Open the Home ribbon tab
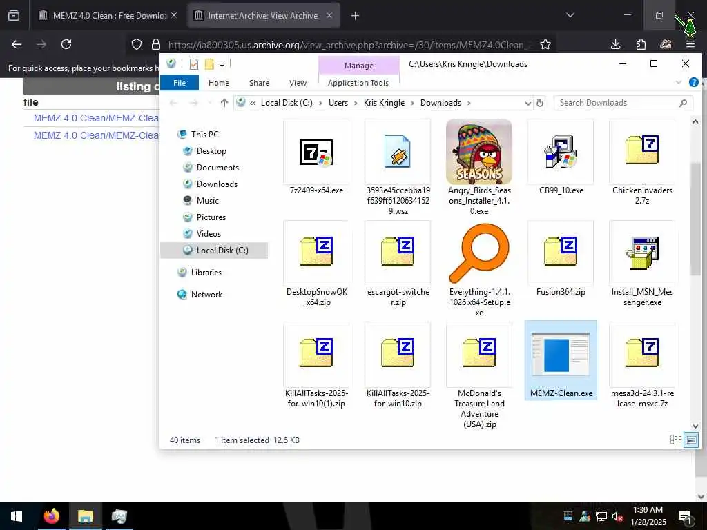The image size is (707, 530). [x=219, y=83]
